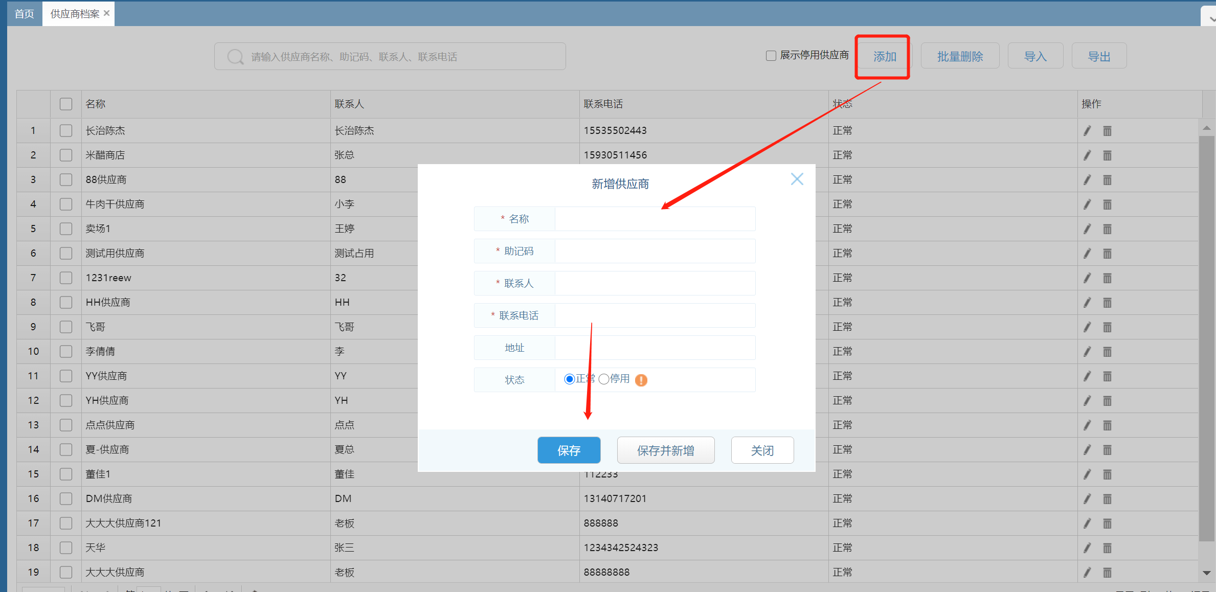The image size is (1216, 592).
Task: Delete 夏-供应商 row trash icon
Action: 1107,450
